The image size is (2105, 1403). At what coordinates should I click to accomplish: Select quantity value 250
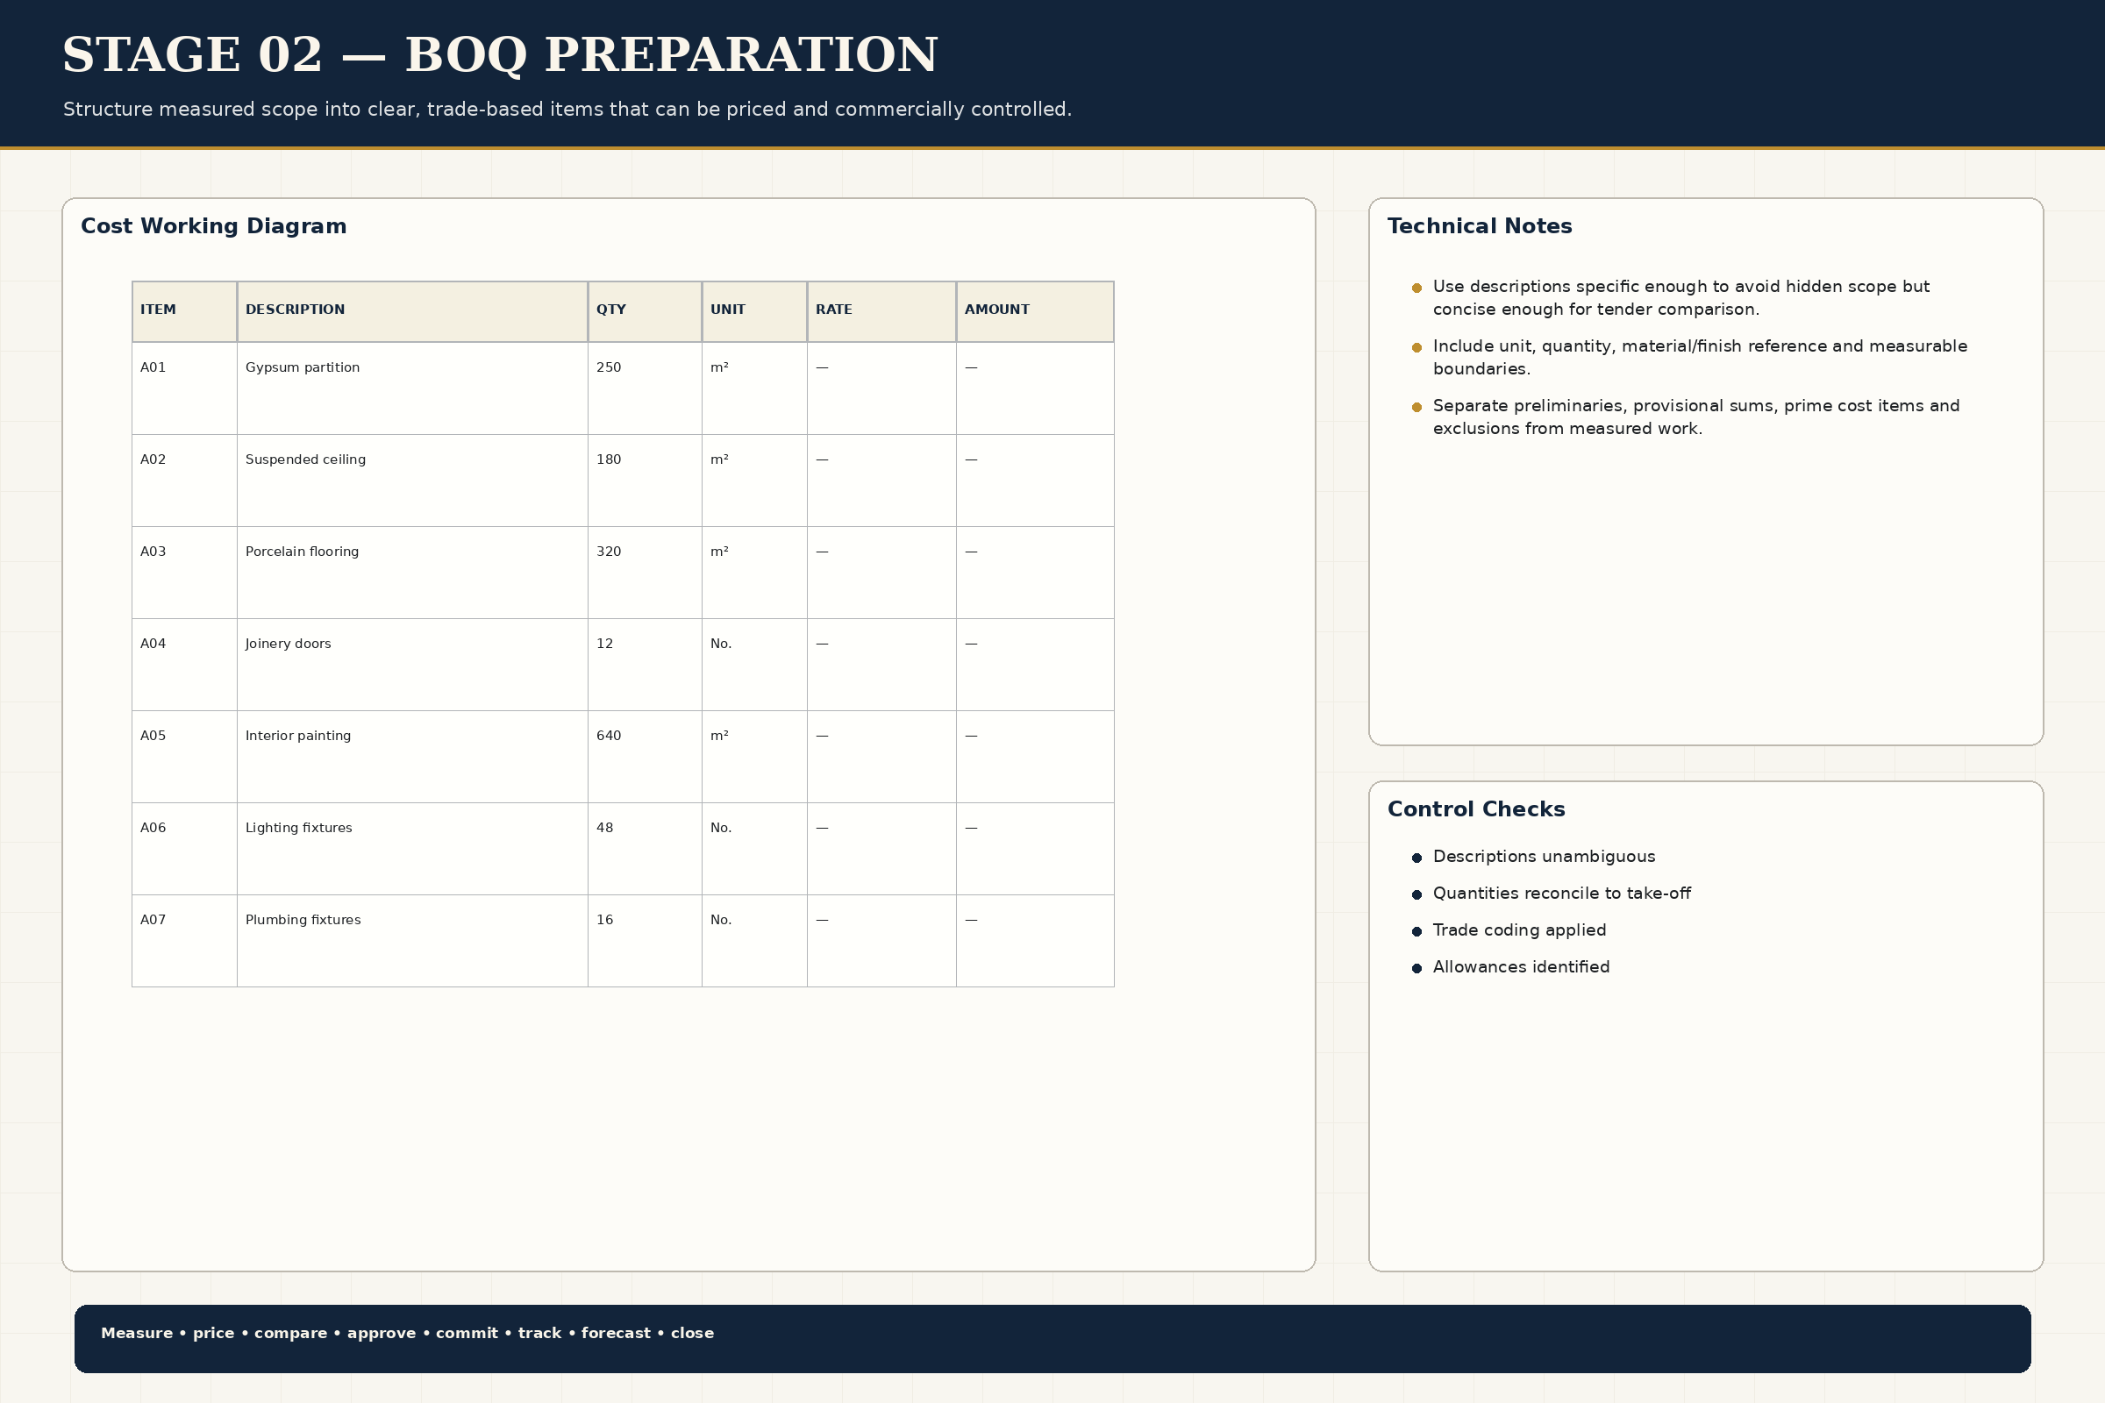coord(609,367)
